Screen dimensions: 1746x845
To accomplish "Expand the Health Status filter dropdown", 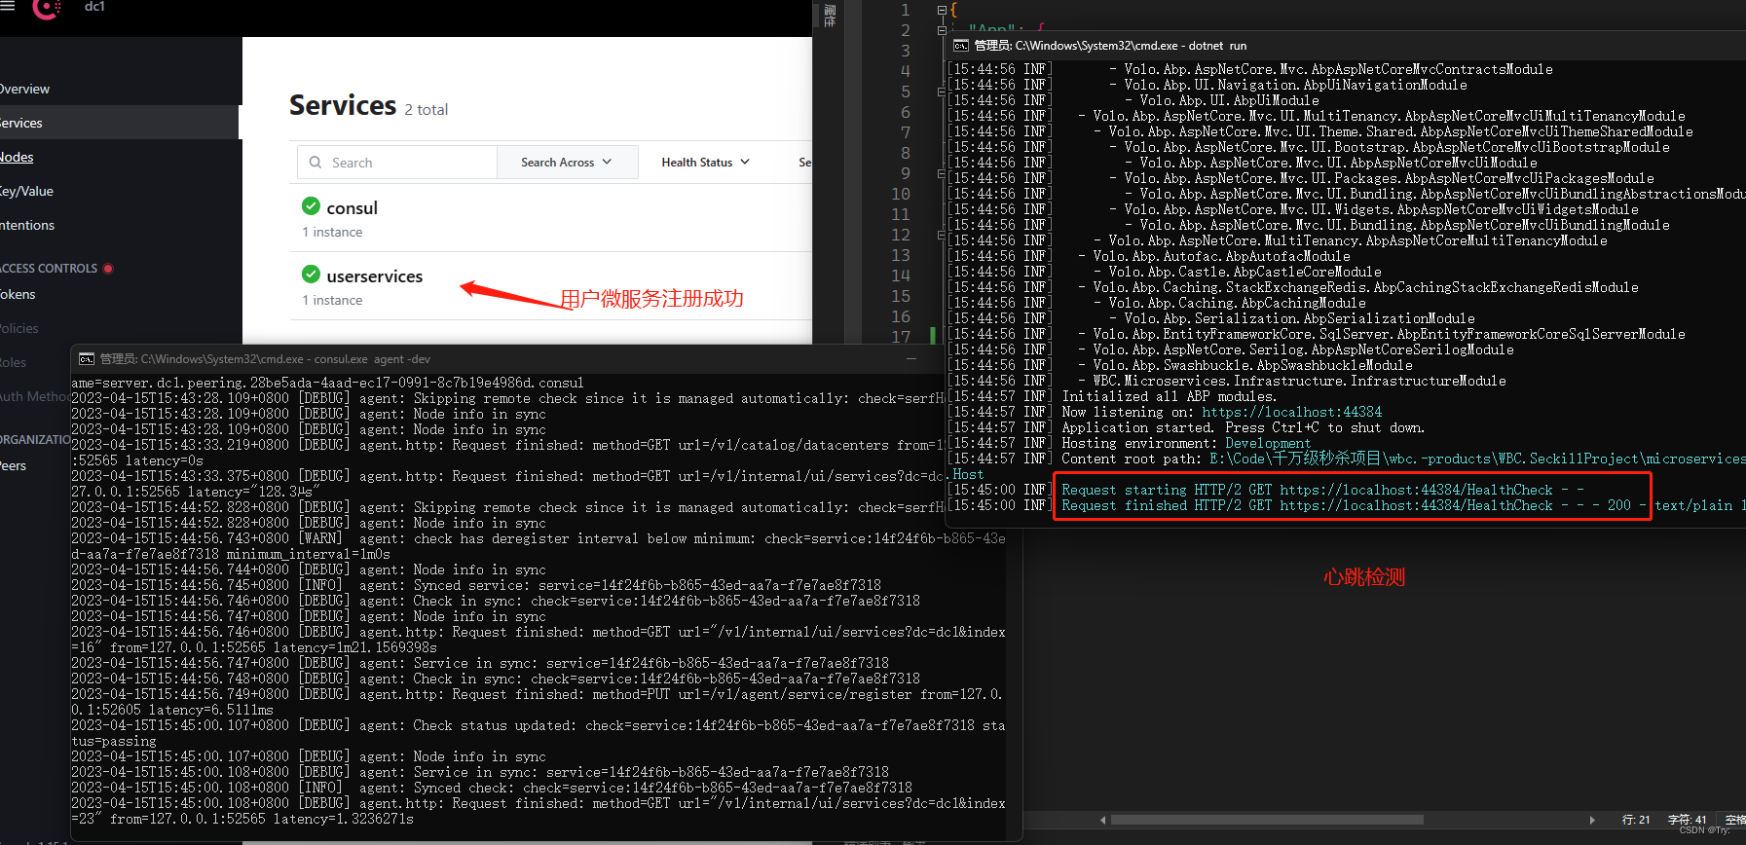I will click(705, 163).
